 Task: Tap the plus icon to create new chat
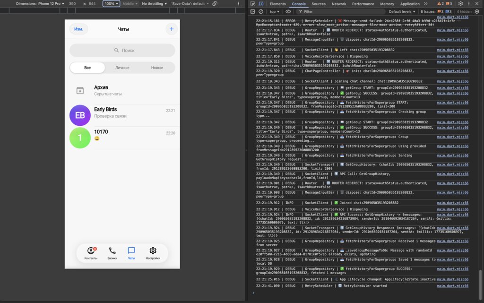pos(171,29)
